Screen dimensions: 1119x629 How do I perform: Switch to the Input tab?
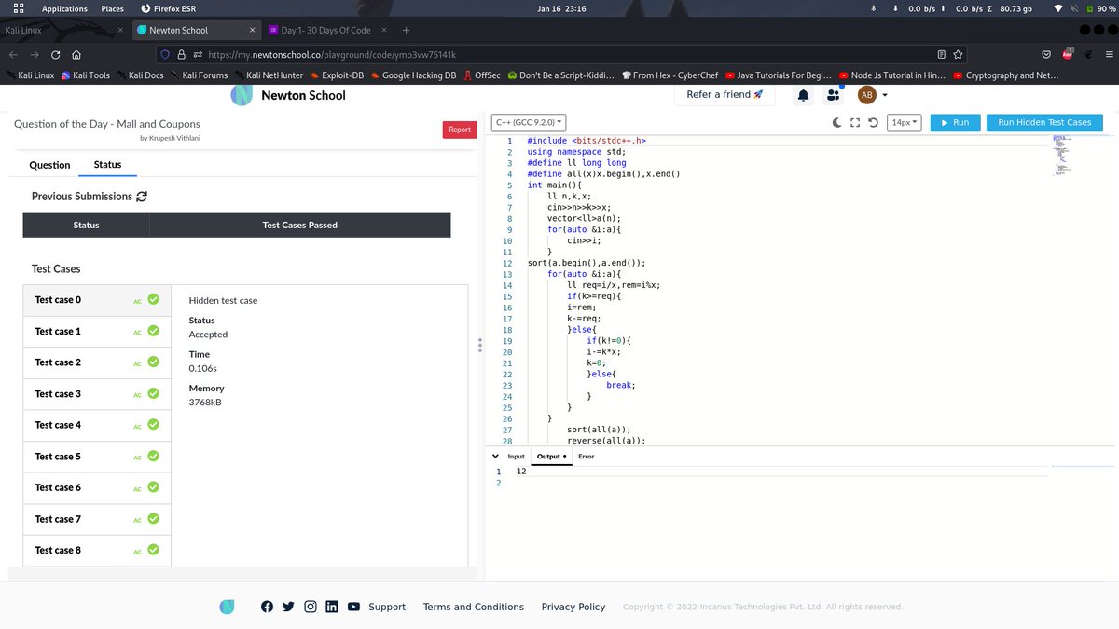point(516,457)
